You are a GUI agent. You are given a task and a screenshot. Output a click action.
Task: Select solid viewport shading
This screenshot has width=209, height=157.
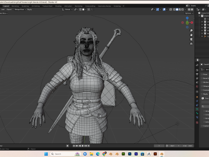pyautogui.click(x=177, y=10)
